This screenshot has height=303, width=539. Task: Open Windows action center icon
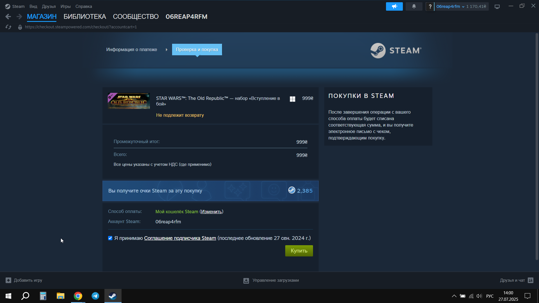(x=527, y=296)
